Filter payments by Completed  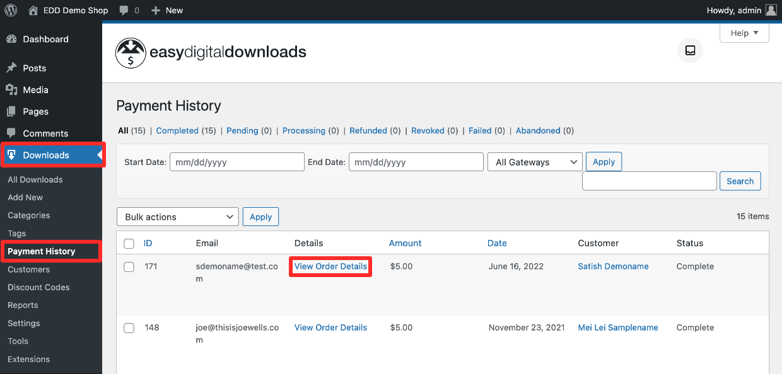pyautogui.click(x=177, y=131)
